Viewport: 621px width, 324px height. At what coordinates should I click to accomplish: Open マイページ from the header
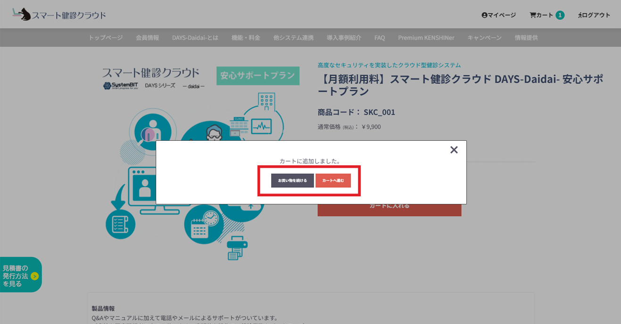tap(498, 15)
